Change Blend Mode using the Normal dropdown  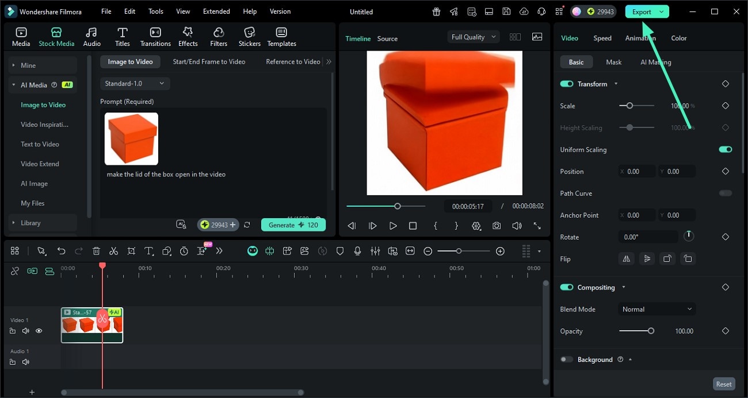pyautogui.click(x=657, y=309)
